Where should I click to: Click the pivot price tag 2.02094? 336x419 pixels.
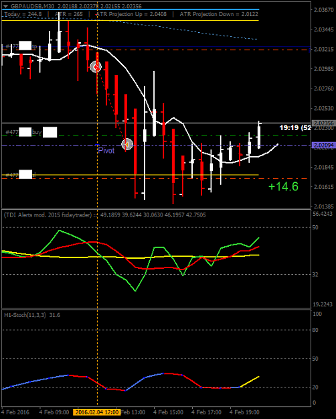(324, 145)
